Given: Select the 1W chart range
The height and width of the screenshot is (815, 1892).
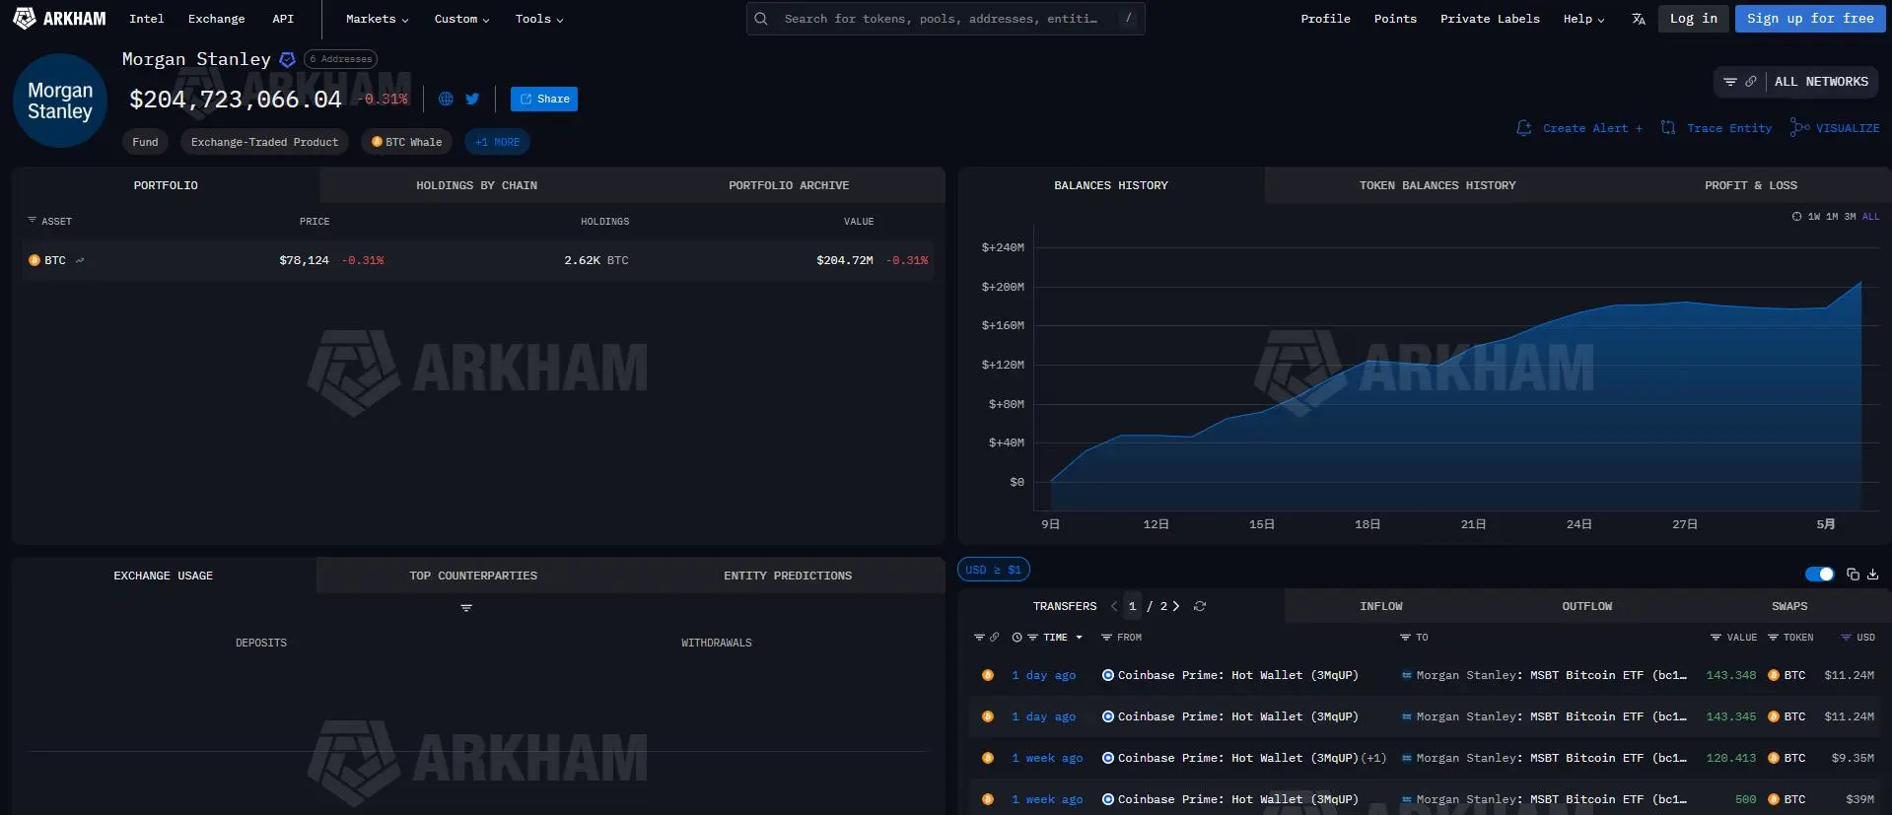Looking at the screenshot, I should pyautogui.click(x=1814, y=217).
